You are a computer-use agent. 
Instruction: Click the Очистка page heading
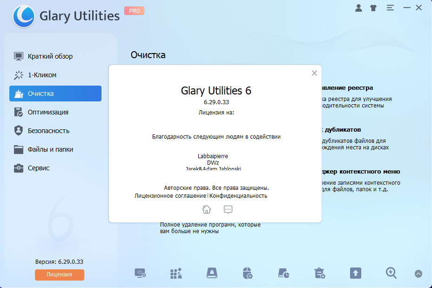pyautogui.click(x=148, y=55)
